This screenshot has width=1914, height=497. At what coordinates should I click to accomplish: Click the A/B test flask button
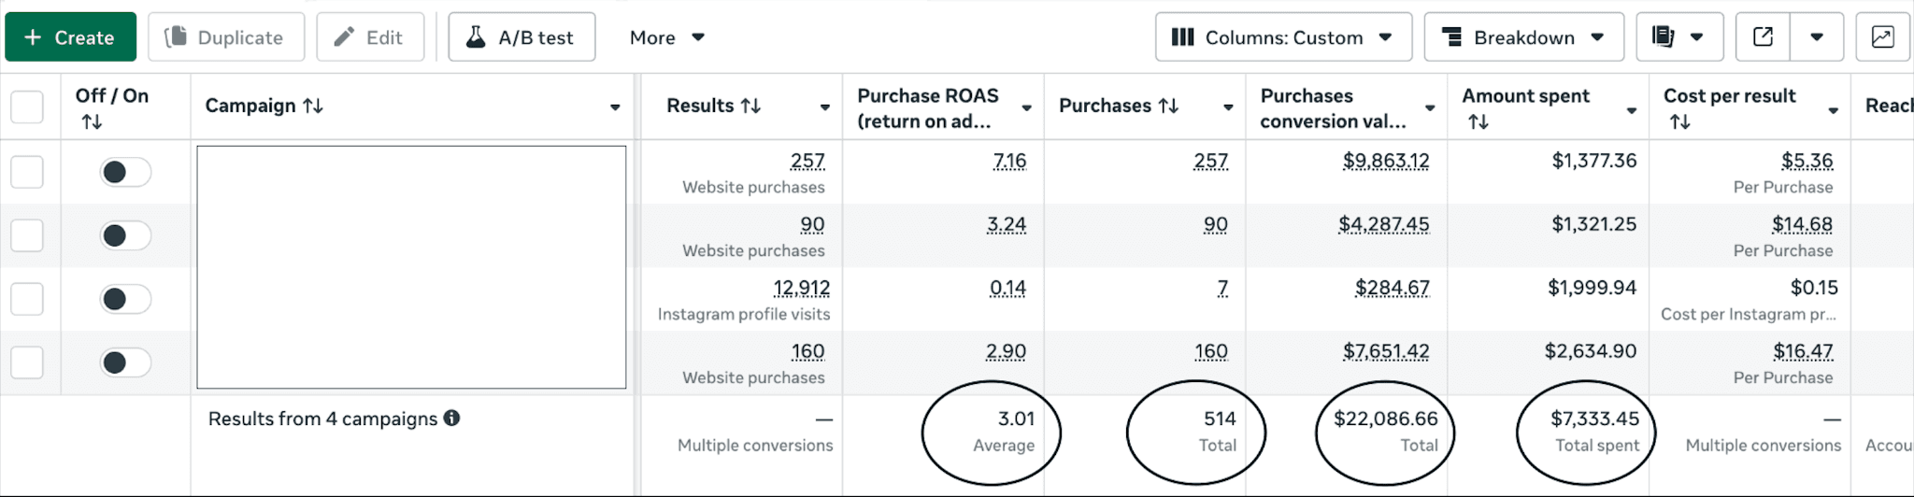click(x=521, y=37)
